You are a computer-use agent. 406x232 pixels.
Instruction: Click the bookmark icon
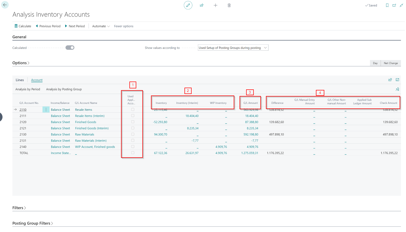(x=387, y=5)
